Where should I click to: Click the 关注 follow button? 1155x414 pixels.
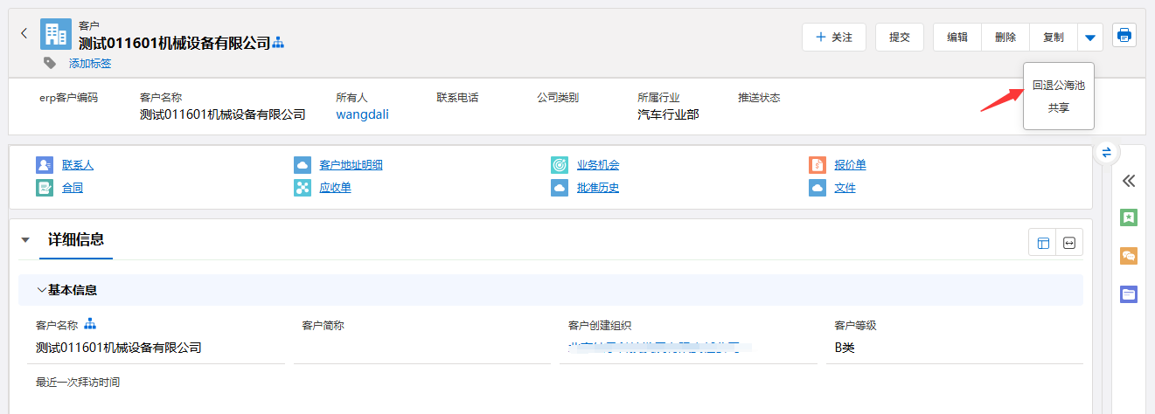[833, 38]
